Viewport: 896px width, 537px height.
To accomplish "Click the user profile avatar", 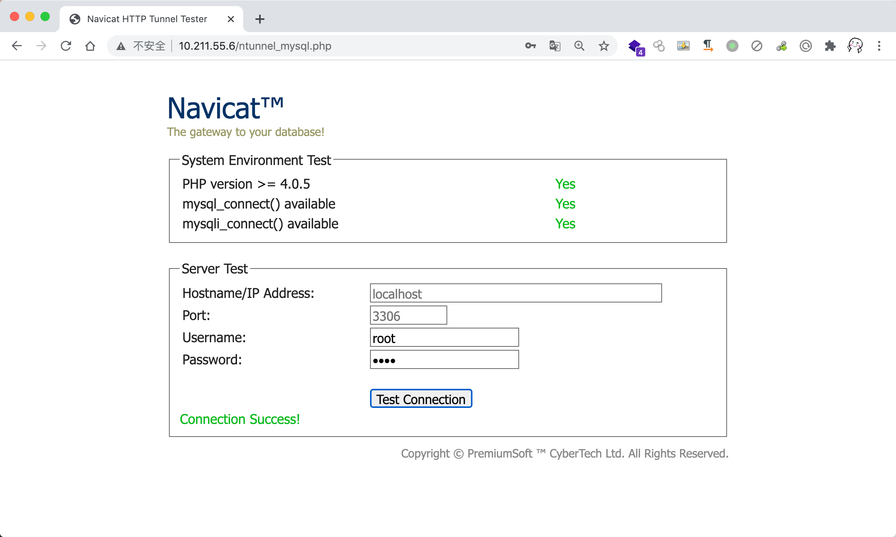I will pyautogui.click(x=855, y=46).
